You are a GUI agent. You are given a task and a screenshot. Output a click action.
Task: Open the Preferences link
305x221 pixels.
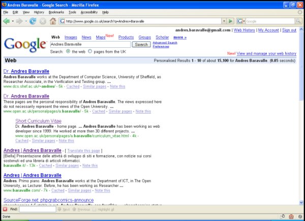pos(161,46)
